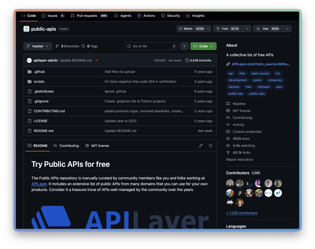315x249 pixels.
Task: Open the 'Fix false negative http code 404' commit
Action: coord(140,82)
